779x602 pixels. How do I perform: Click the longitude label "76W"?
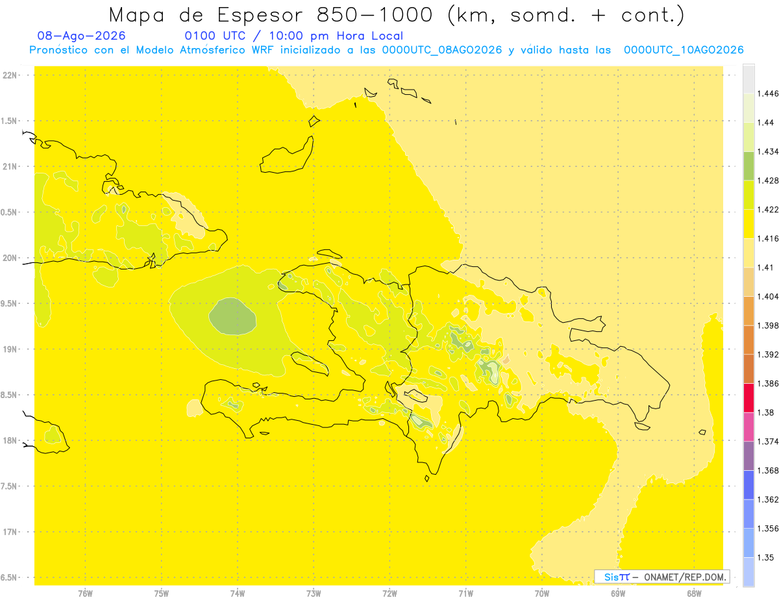(85, 594)
